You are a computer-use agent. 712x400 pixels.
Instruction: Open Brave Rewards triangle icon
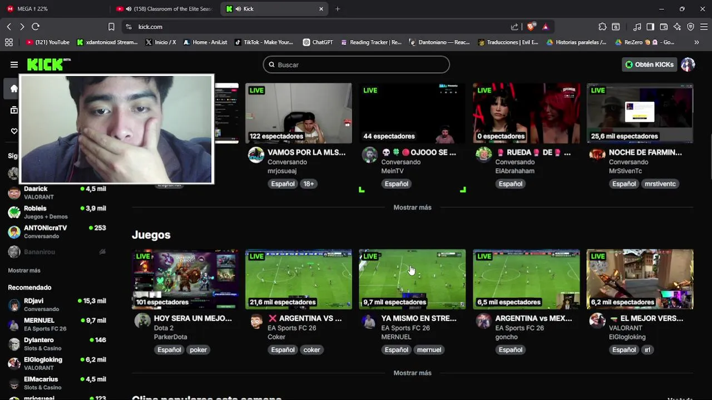(545, 27)
